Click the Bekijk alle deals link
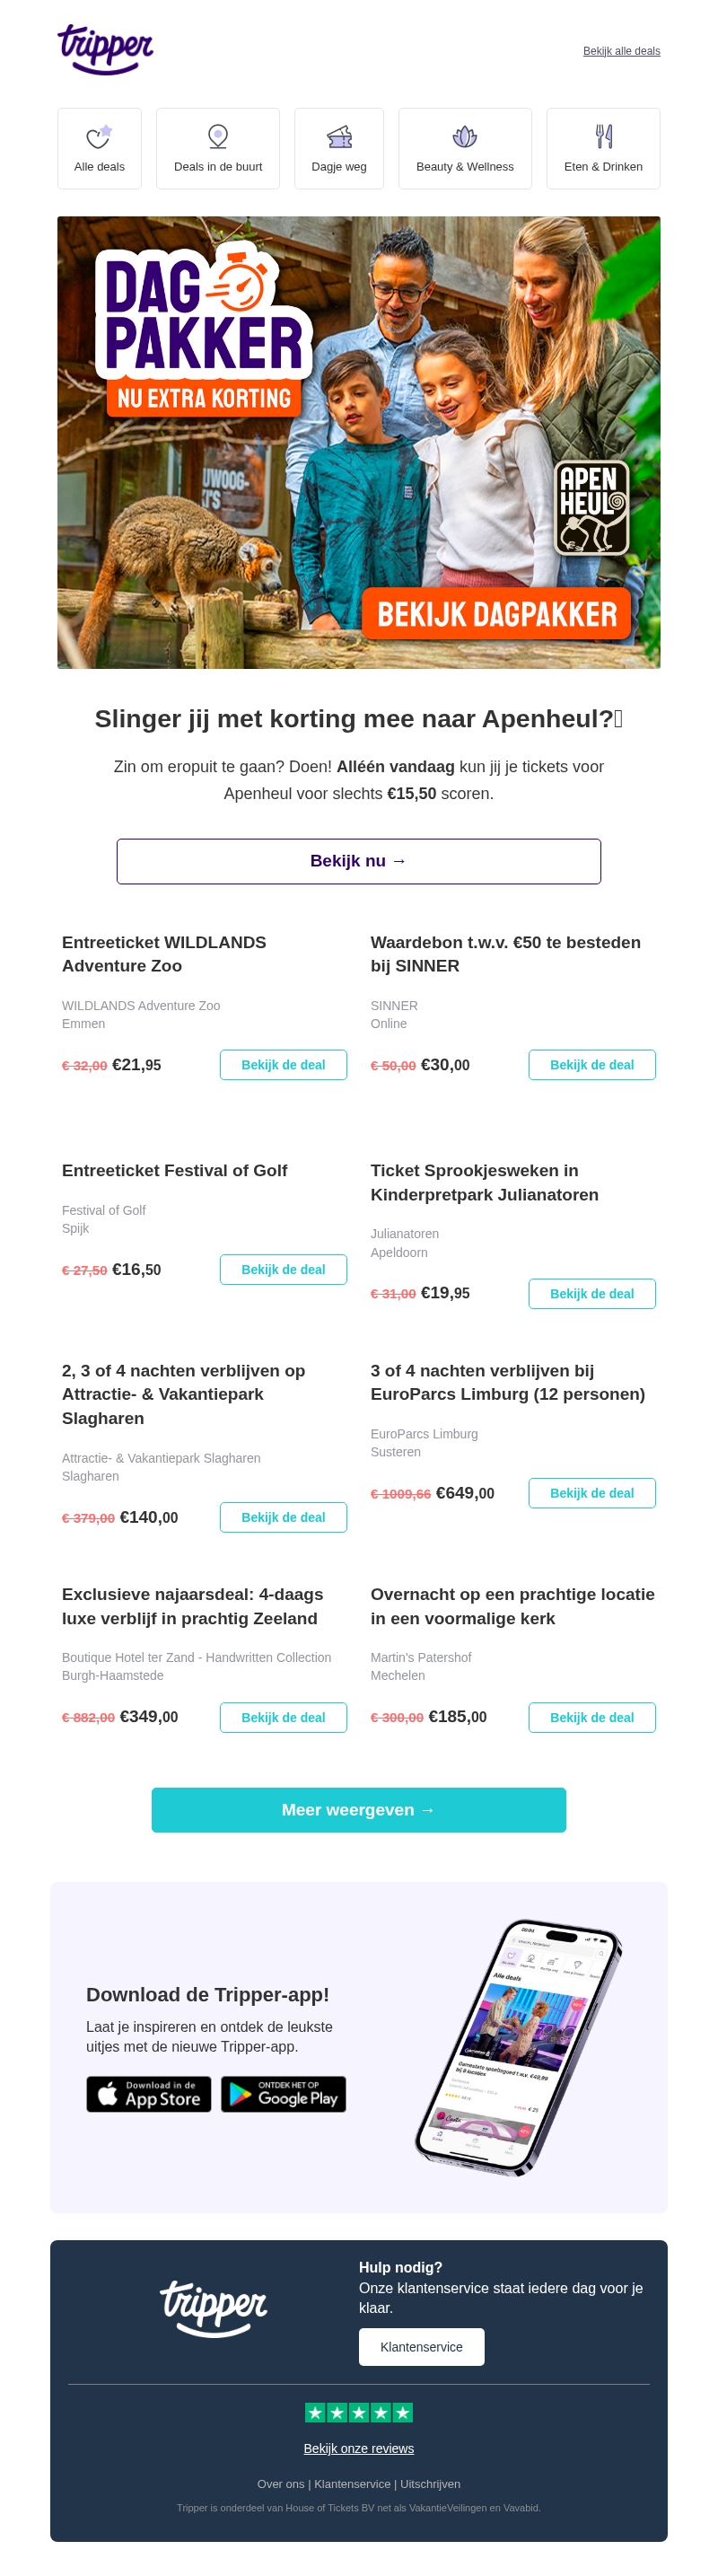Viewport: 718px width, 2576px height. (621, 51)
